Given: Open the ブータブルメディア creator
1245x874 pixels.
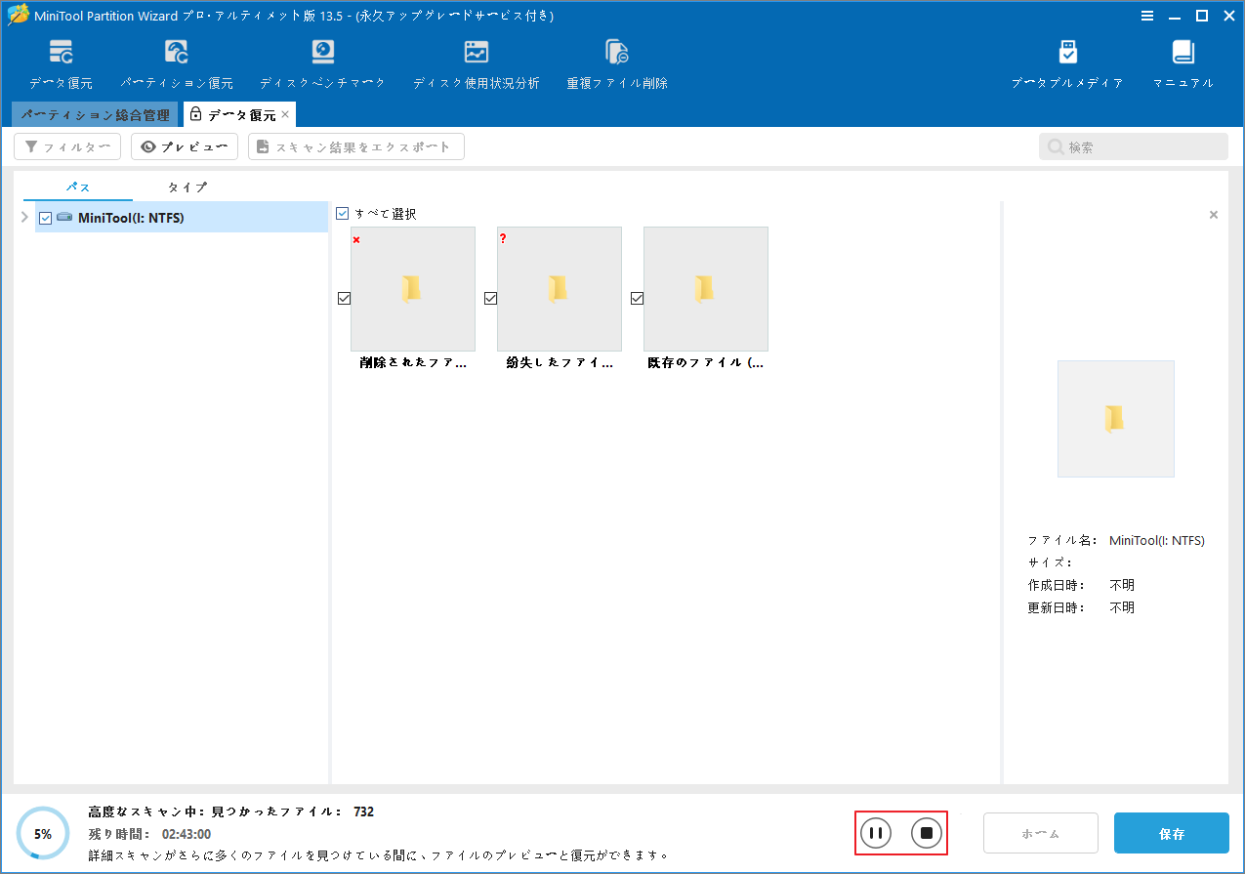Looking at the screenshot, I should pyautogui.click(x=1067, y=62).
